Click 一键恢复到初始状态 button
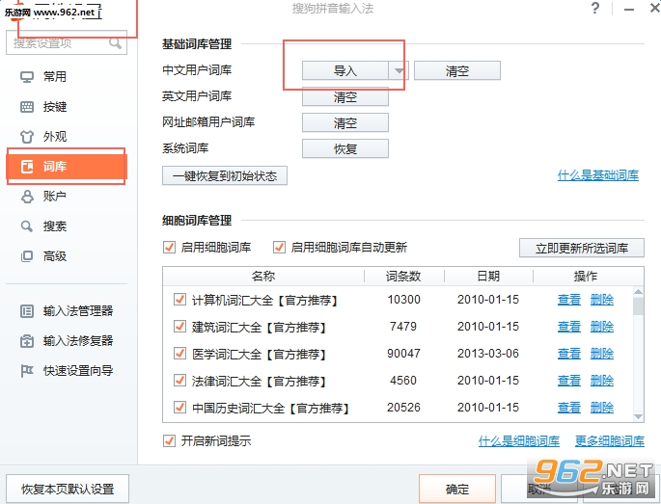 [225, 176]
